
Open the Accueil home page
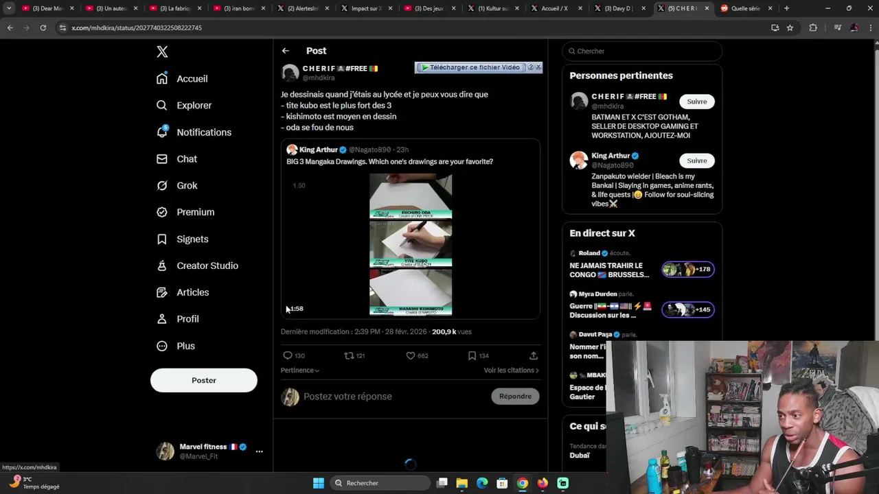(x=182, y=79)
